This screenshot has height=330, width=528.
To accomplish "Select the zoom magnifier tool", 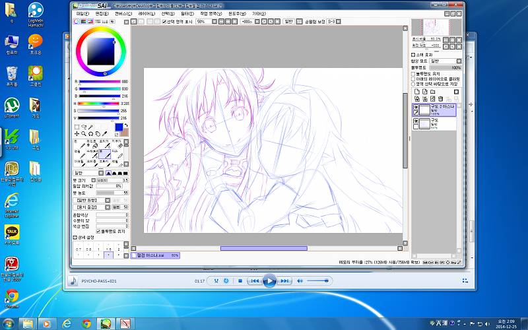I will click(84, 134).
